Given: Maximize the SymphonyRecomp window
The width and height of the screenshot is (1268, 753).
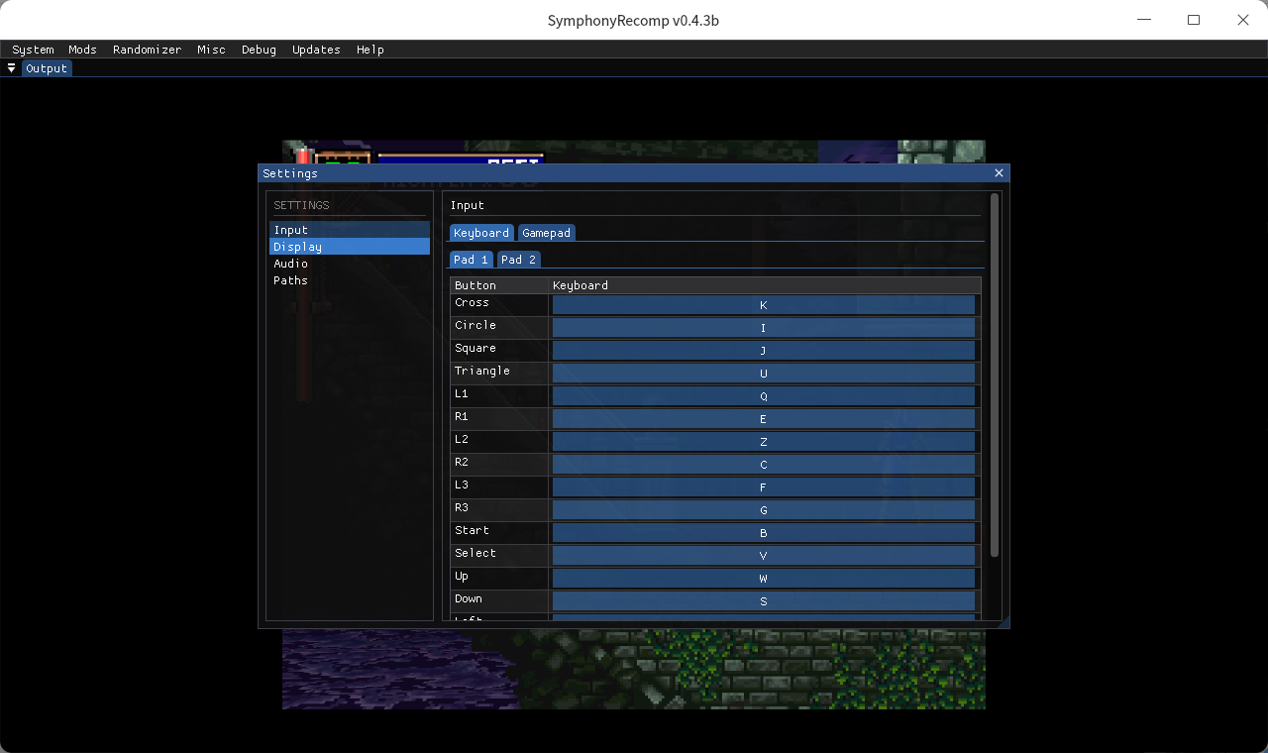Looking at the screenshot, I should (x=1194, y=20).
